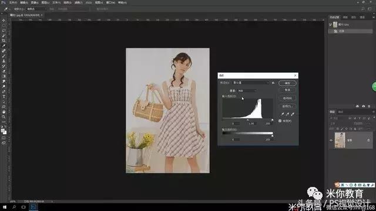Select the Eyedropper tool in toolbox
376x211 pixels.
(4, 46)
